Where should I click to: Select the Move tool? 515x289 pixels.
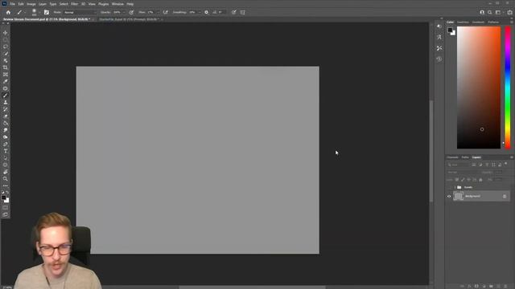(x=6, y=33)
